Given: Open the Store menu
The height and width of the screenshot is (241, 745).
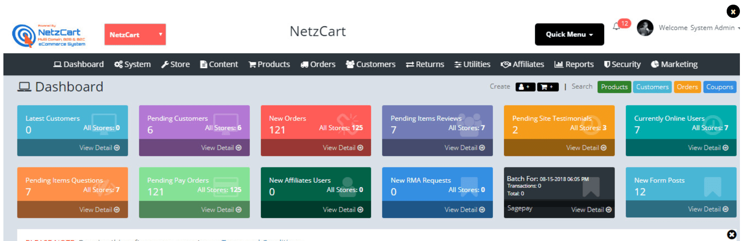Looking at the screenshot, I should click(175, 65).
